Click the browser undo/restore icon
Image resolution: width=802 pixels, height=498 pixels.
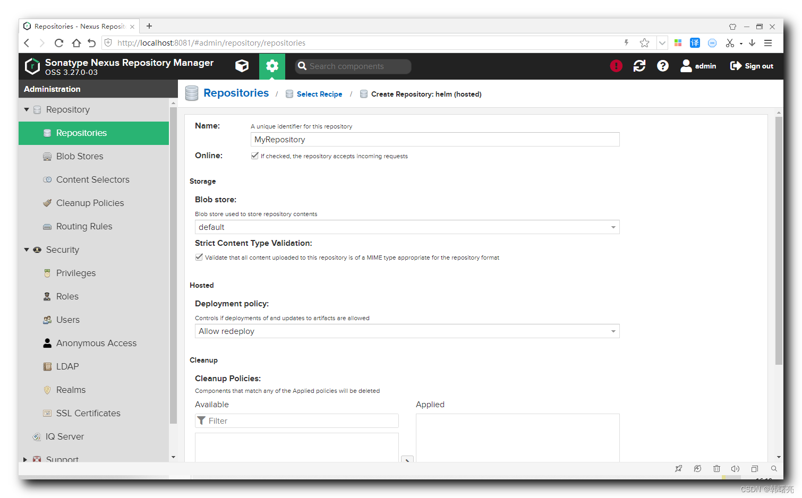click(x=92, y=43)
